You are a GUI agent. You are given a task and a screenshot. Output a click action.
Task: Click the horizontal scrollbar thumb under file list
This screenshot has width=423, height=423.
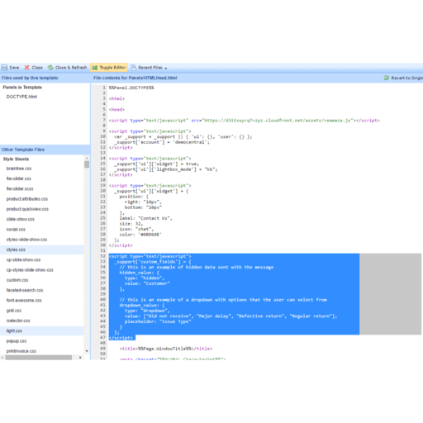click(x=39, y=358)
